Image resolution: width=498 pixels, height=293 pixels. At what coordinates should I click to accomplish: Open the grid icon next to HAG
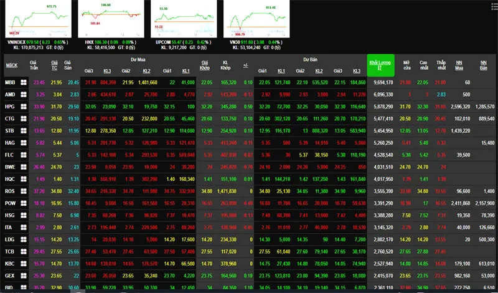click(x=24, y=143)
